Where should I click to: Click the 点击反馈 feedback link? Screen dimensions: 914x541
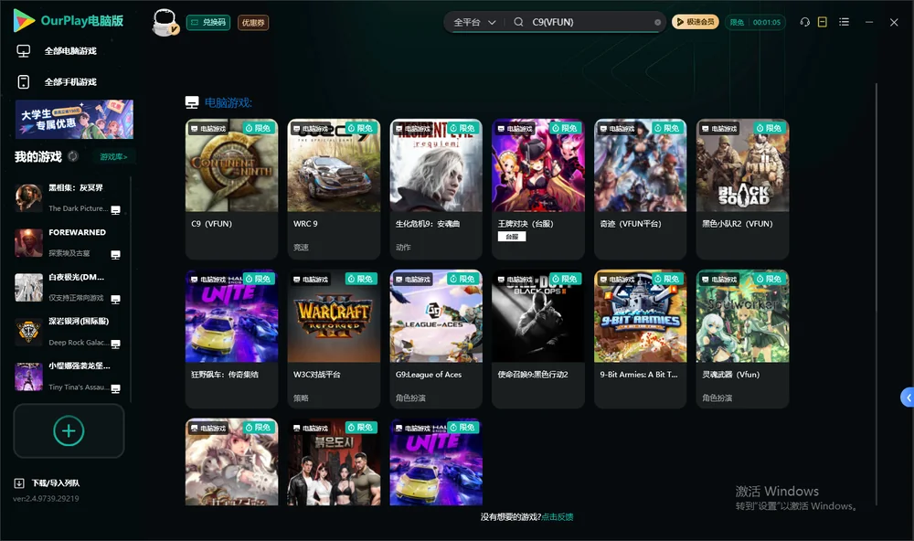(x=558, y=516)
